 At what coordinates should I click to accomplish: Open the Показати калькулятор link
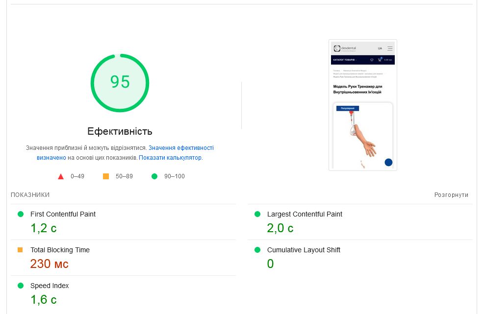(170, 158)
